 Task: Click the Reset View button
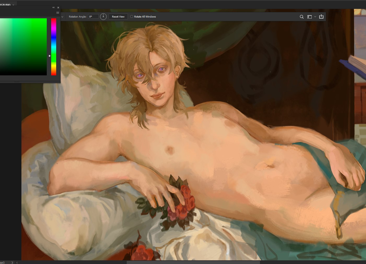(x=118, y=16)
